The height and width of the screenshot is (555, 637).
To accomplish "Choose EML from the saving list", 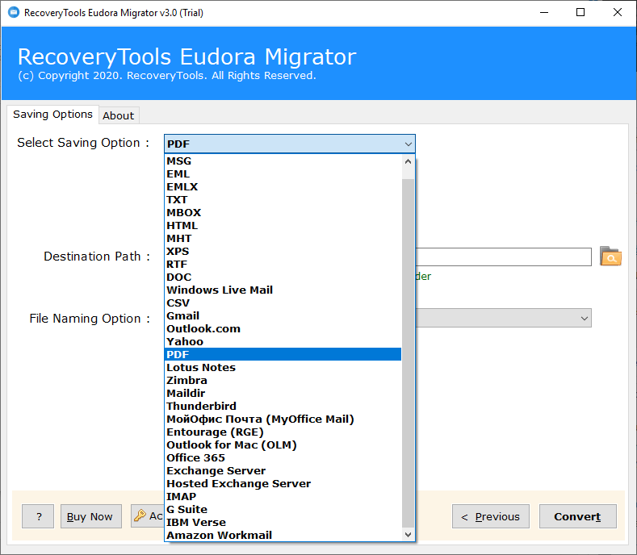I will tap(283, 174).
